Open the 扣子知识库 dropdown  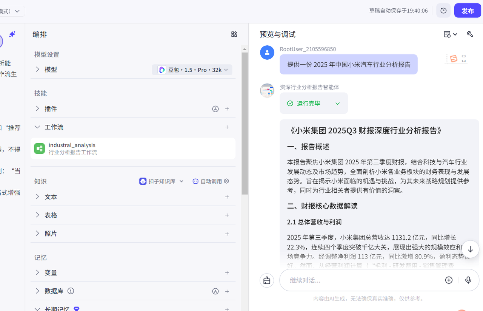pyautogui.click(x=162, y=181)
